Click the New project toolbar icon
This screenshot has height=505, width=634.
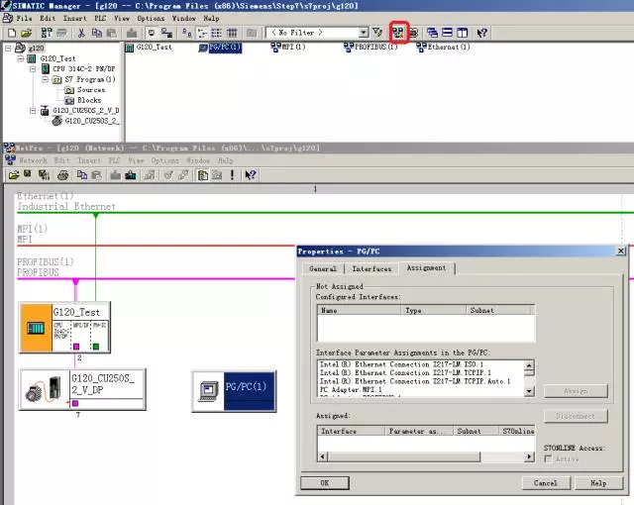11,33
